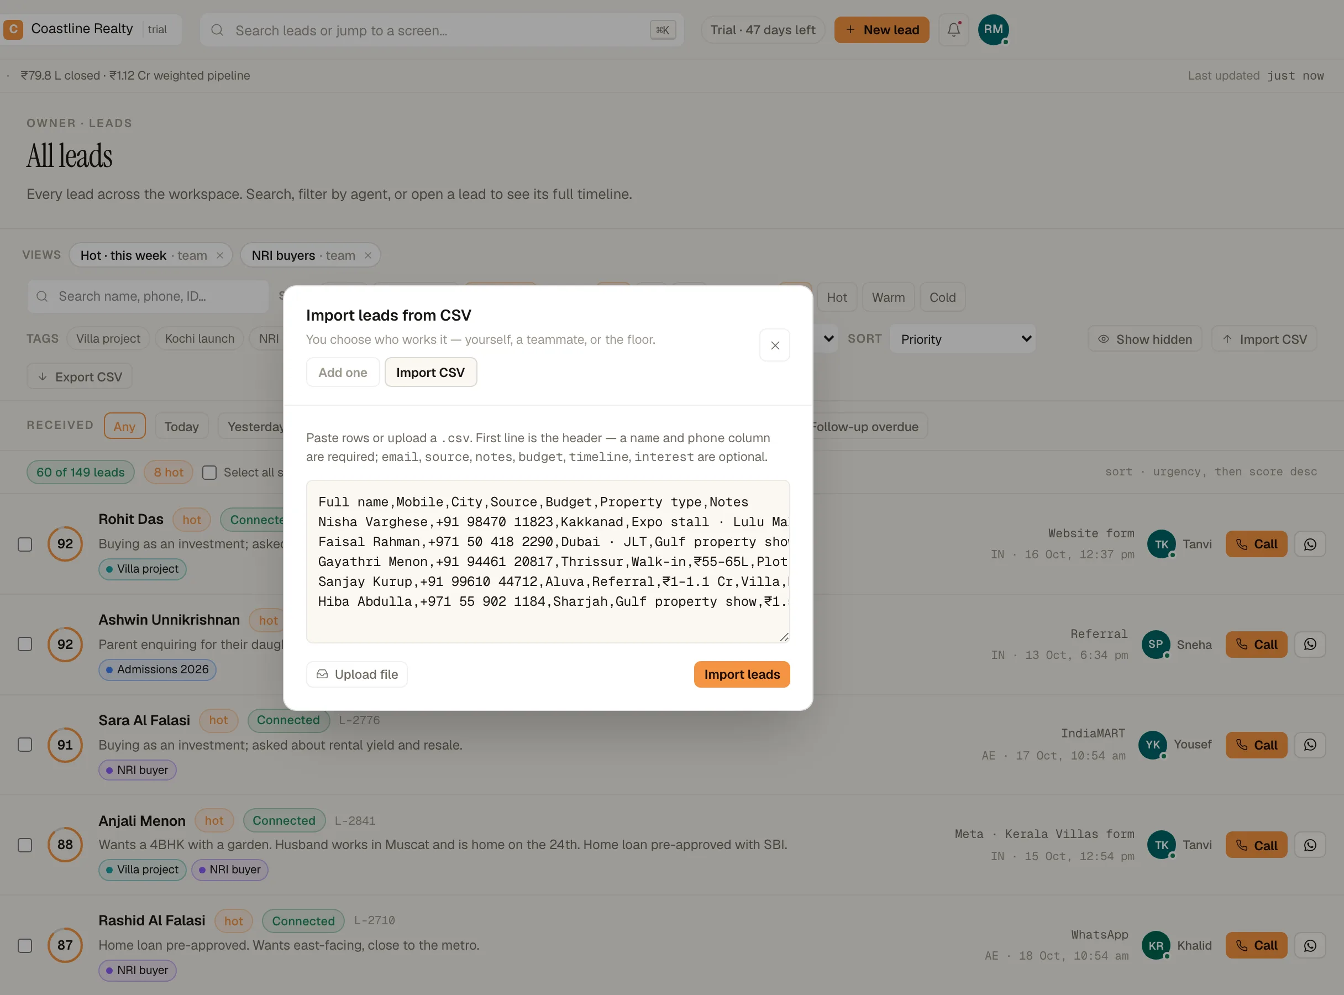Click Tanvi's TK avatar on Anjali Menon row
Screen dimensions: 1344x995
[x=1162, y=845]
